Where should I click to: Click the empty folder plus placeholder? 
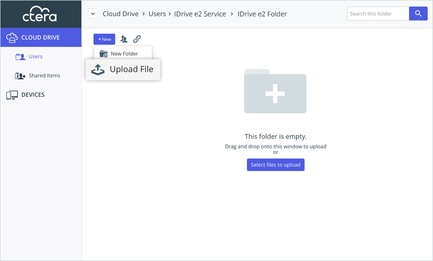(x=275, y=92)
